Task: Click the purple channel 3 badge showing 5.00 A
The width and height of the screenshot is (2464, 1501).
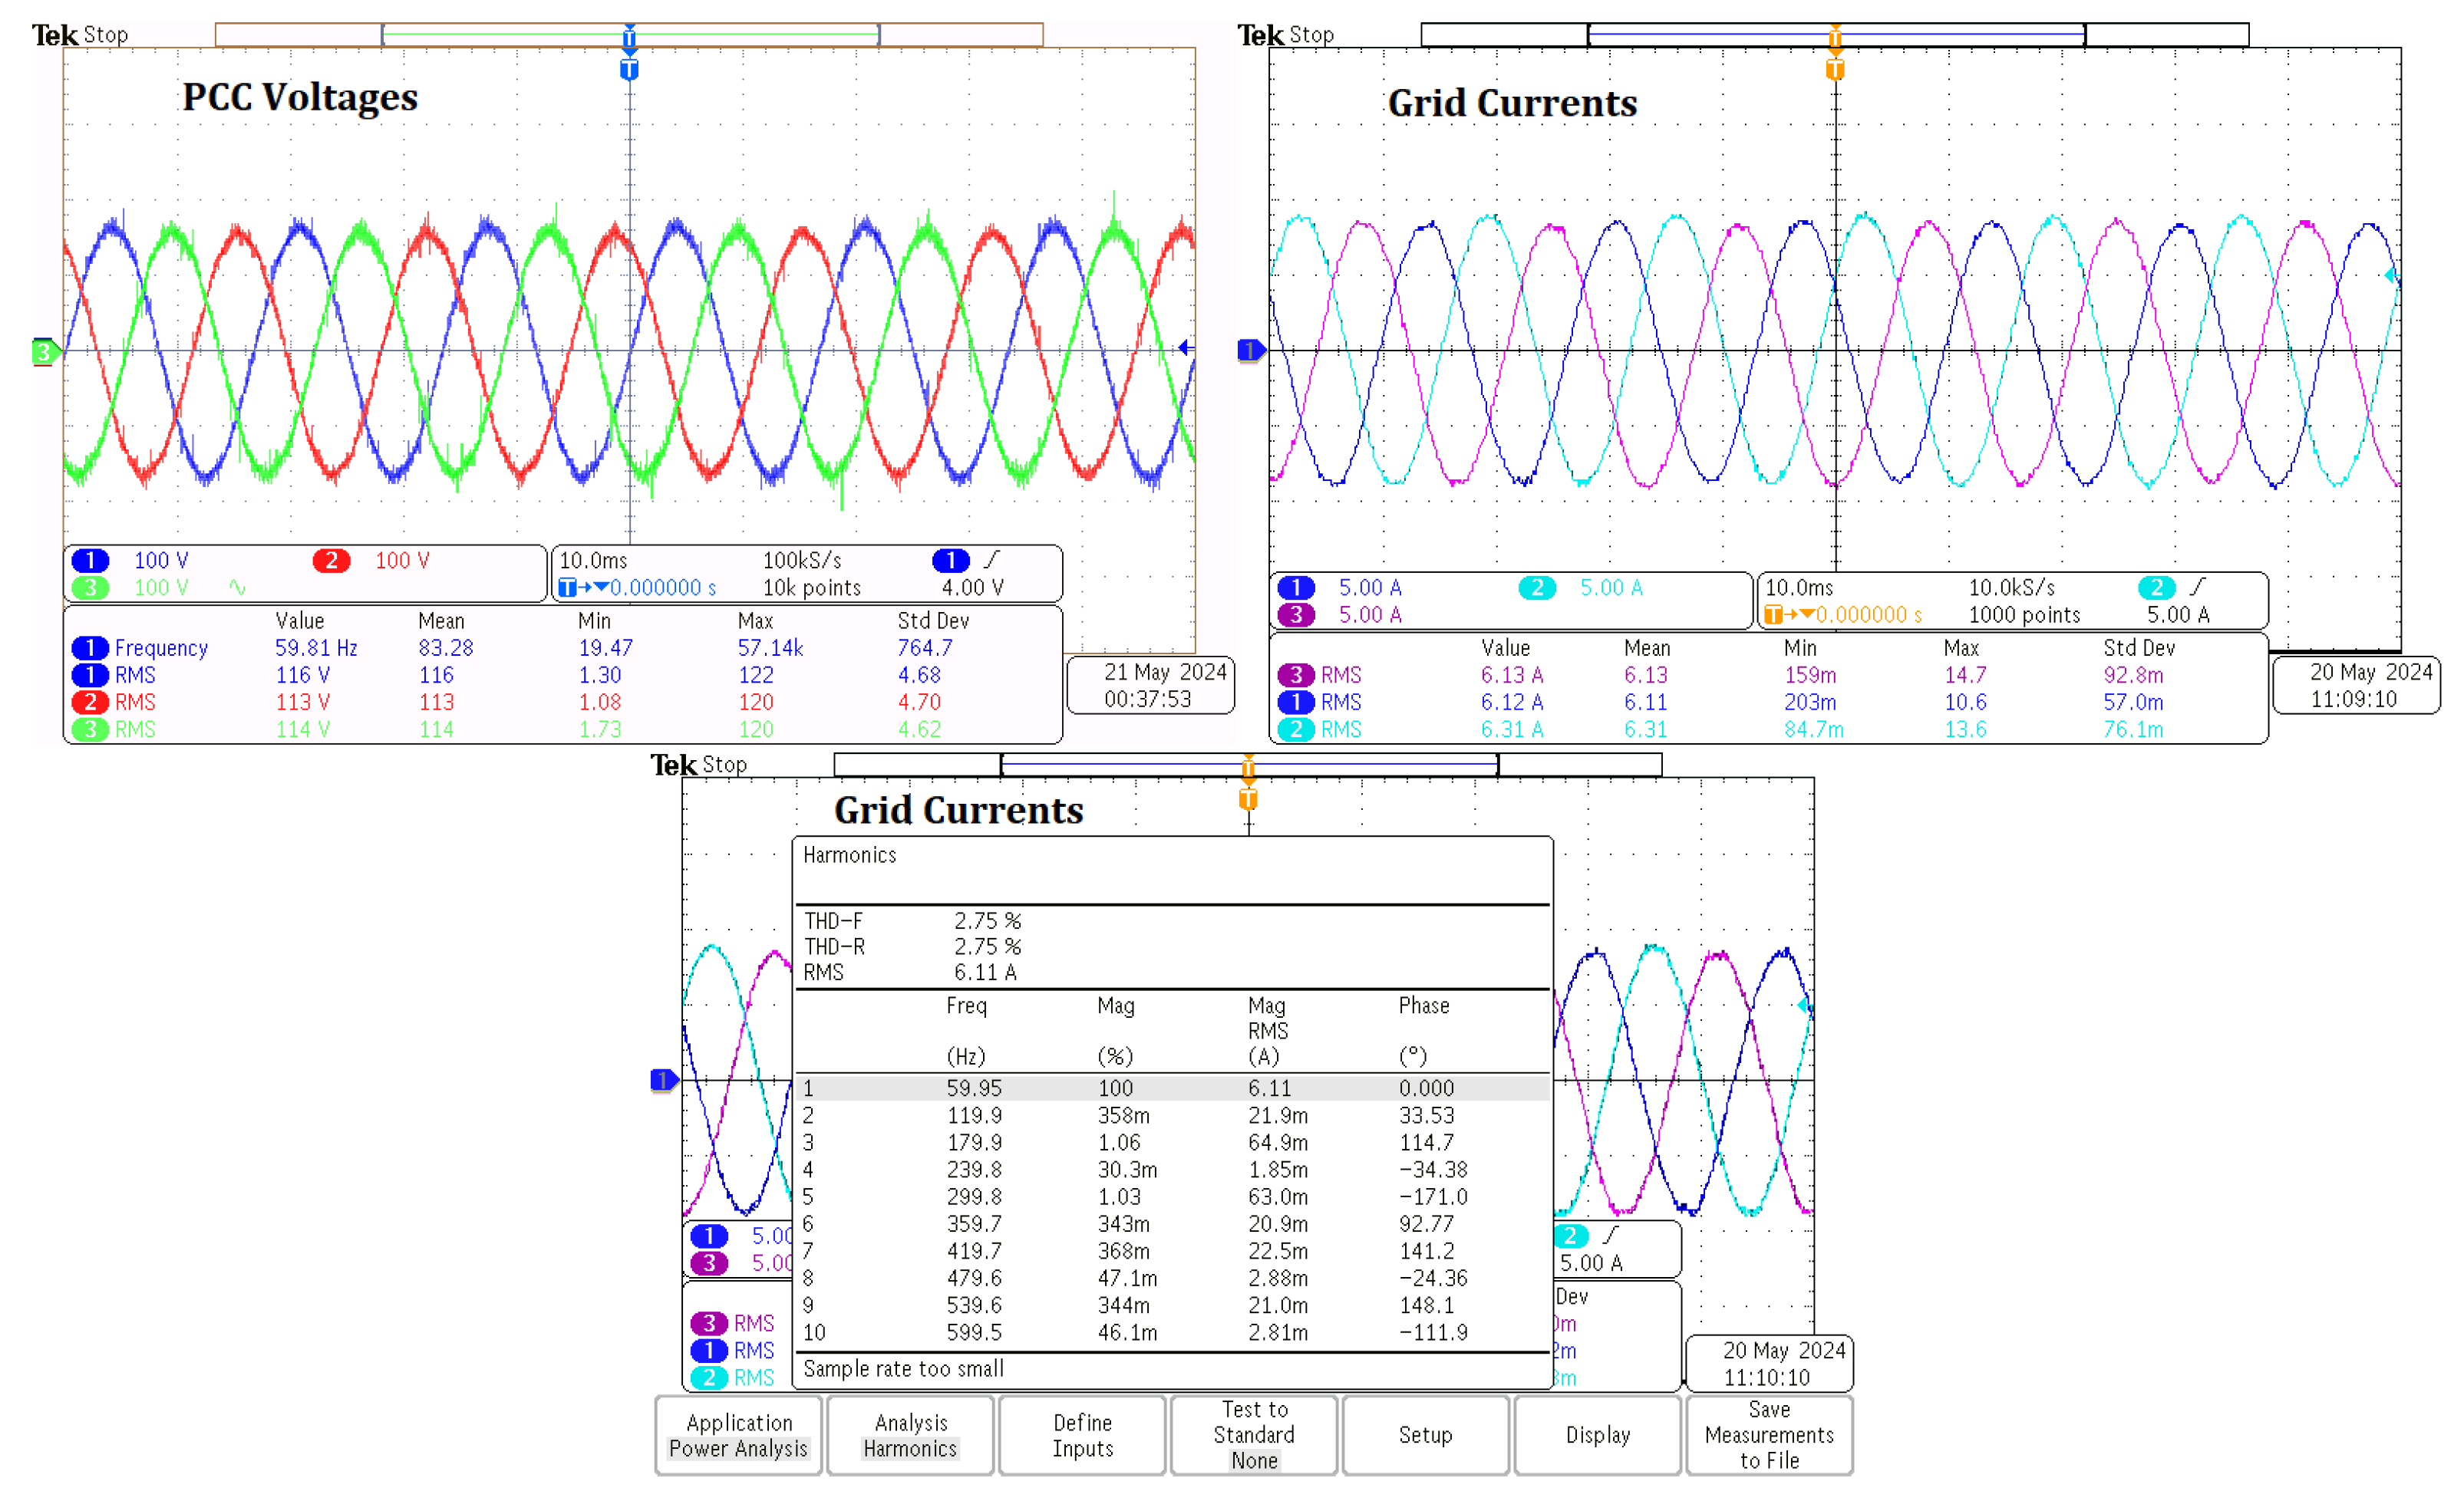Action: click(1296, 614)
